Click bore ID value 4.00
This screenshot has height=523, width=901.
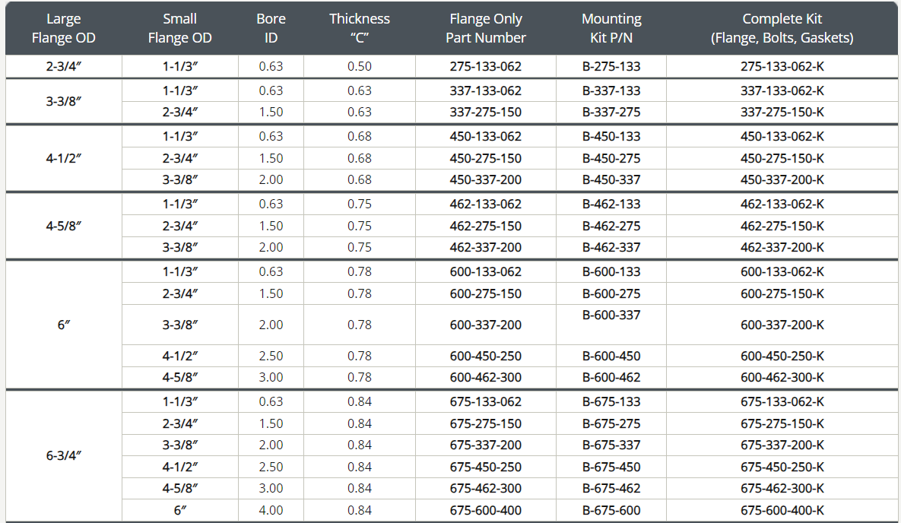[x=271, y=510]
